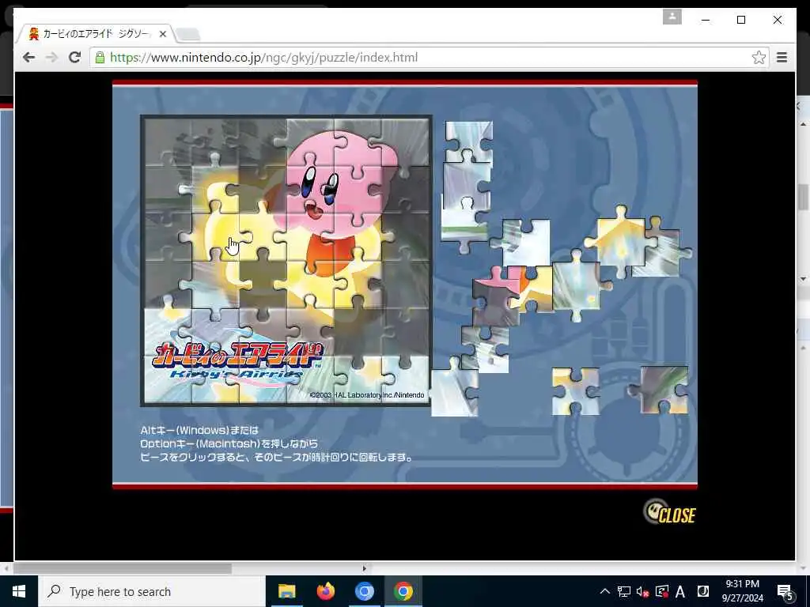Click the CLOSE button below the puzzle

coord(670,511)
